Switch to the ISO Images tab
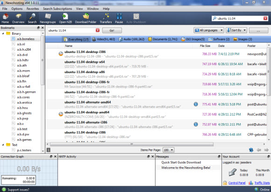Viewport: 271px width, 192px height. tap(193, 39)
